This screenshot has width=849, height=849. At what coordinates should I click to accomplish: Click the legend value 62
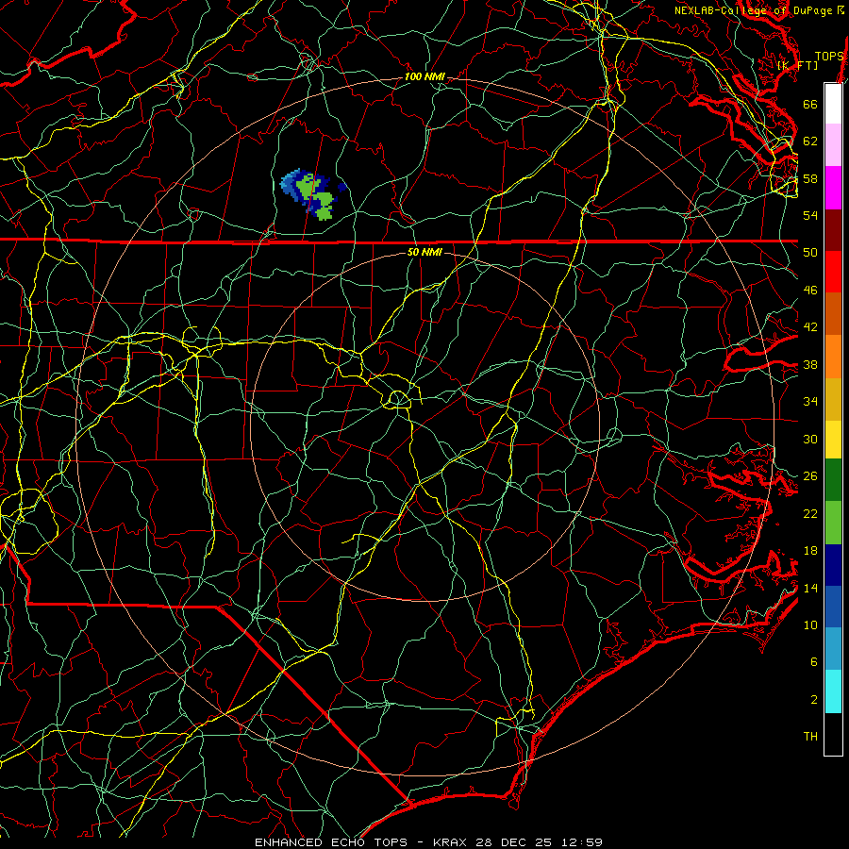[x=810, y=141]
